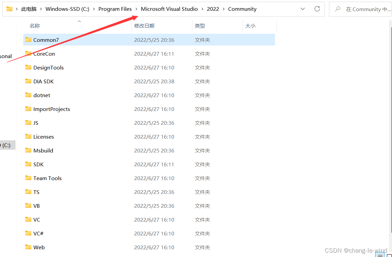Expand chevron after 此电脑 in path
This screenshot has height=257, width=392.
point(41,9)
